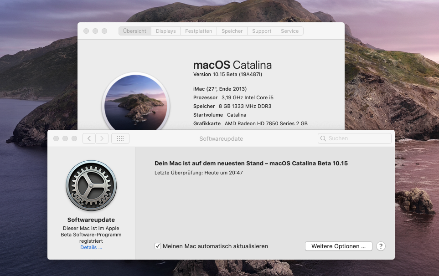Image resolution: width=439 pixels, height=276 pixels.
Task: Minimize the Softwareupdate window
Action: [x=65, y=138]
